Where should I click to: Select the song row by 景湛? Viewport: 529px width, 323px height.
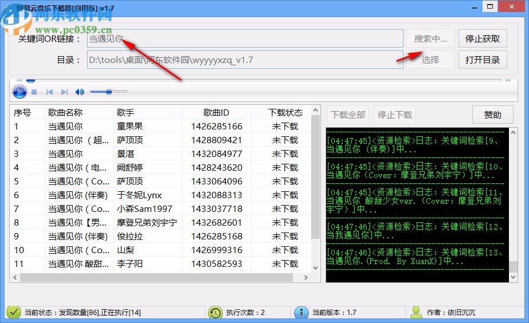160,153
